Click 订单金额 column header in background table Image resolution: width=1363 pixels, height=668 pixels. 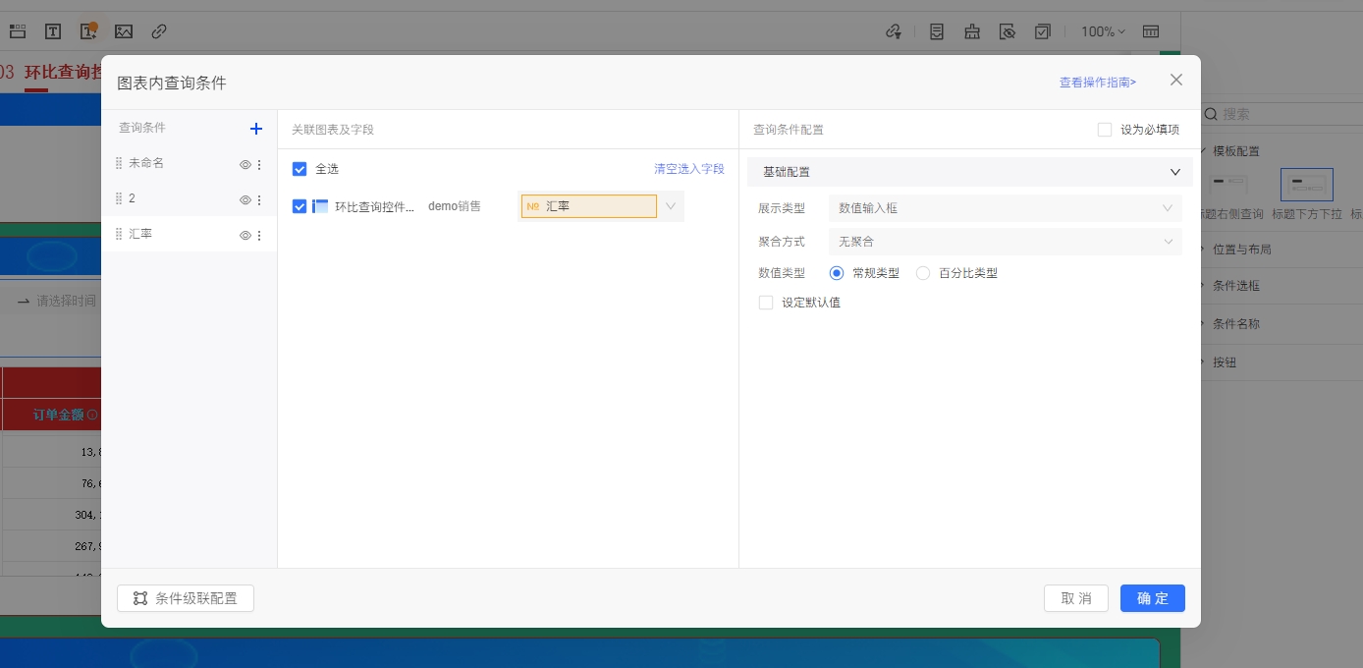click(x=59, y=415)
